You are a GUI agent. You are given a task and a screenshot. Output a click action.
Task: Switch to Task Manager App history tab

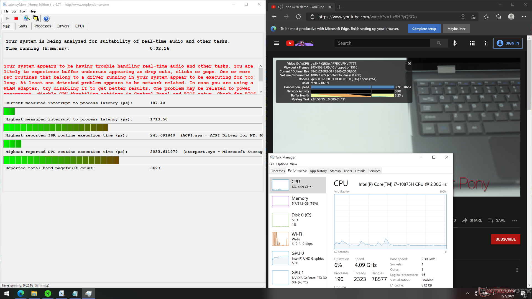point(318,171)
